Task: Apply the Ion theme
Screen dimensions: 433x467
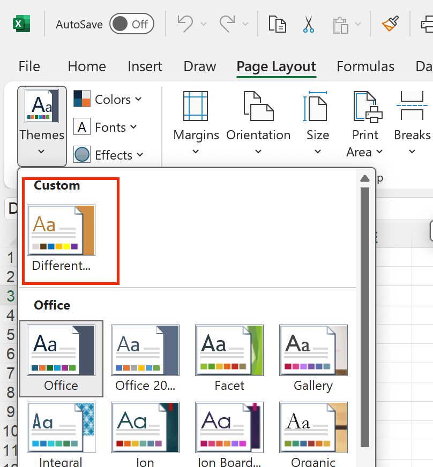Action: click(145, 434)
